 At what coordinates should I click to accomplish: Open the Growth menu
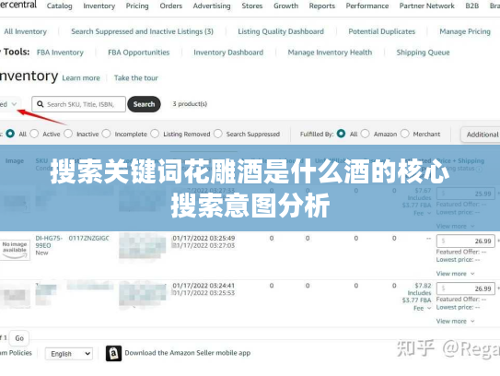coord(285,6)
